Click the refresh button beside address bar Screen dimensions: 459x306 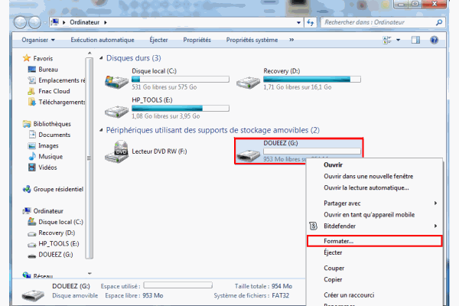pos(311,22)
